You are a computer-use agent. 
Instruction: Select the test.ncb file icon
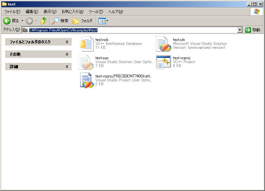pos(86,44)
